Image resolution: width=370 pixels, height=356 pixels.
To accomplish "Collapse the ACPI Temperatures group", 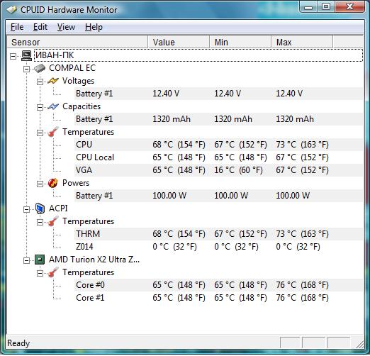I will 40,222.
